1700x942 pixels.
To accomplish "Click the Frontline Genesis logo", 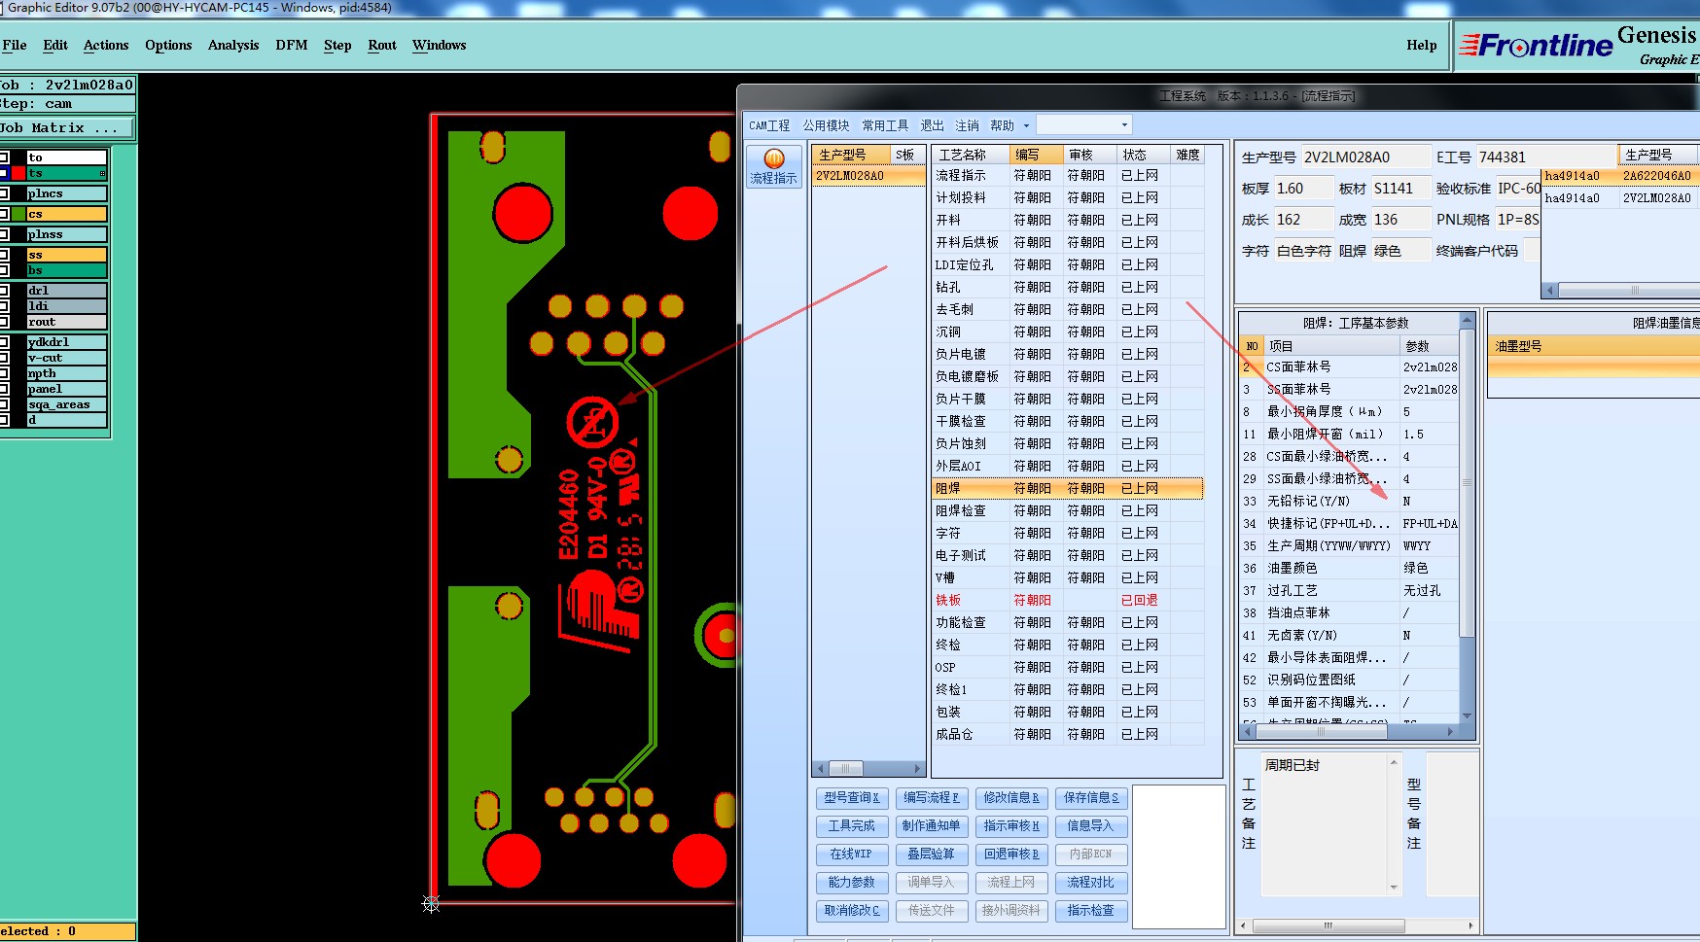I will point(1578,46).
